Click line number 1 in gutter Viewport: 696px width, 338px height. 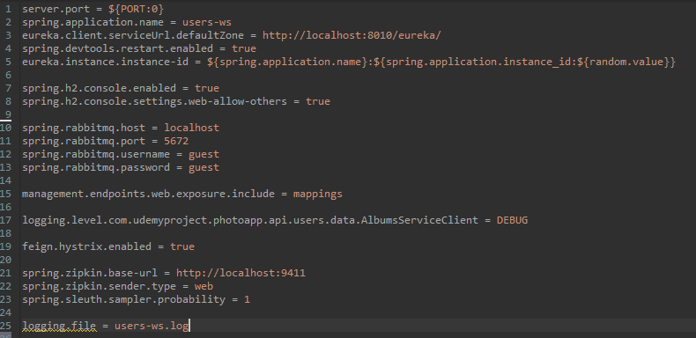9,9
